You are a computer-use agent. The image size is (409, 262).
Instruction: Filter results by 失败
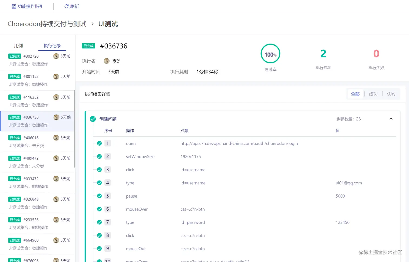391,94
